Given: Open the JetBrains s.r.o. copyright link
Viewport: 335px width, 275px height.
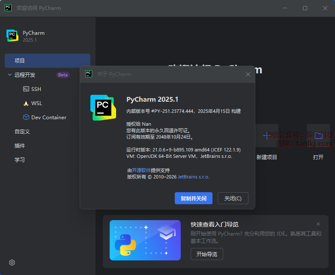Looking at the screenshot, I should click(x=193, y=177).
